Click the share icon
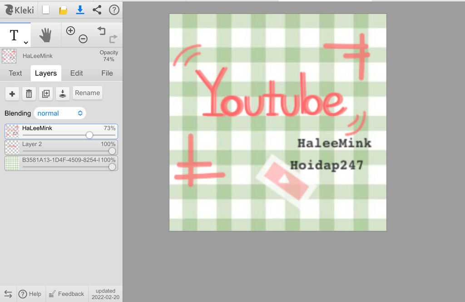 (x=97, y=10)
